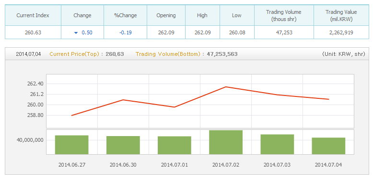The width and height of the screenshot is (373, 180).
Task: Click the price line end point at 2014.07.04
Action: (329, 99)
